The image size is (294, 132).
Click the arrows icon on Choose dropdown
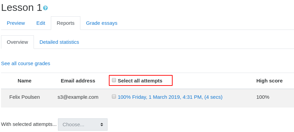(102, 125)
